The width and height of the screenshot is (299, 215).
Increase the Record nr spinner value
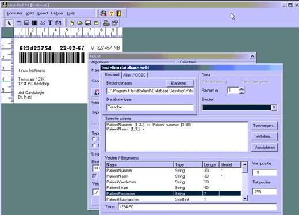(242, 89)
